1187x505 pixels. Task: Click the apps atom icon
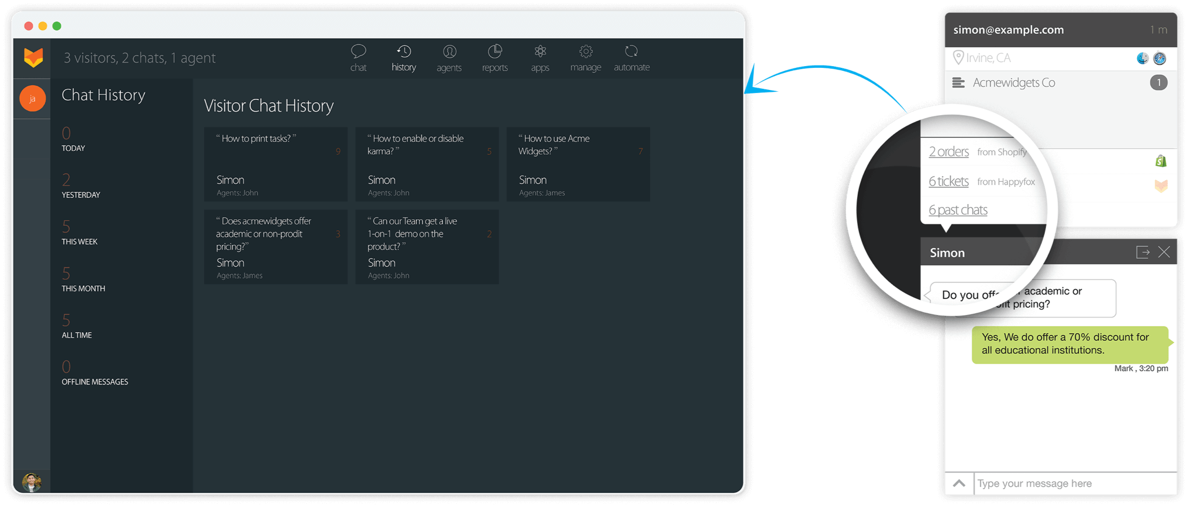tap(540, 51)
